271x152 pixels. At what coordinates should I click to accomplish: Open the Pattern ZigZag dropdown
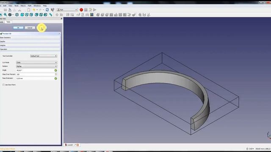(x=37, y=66)
